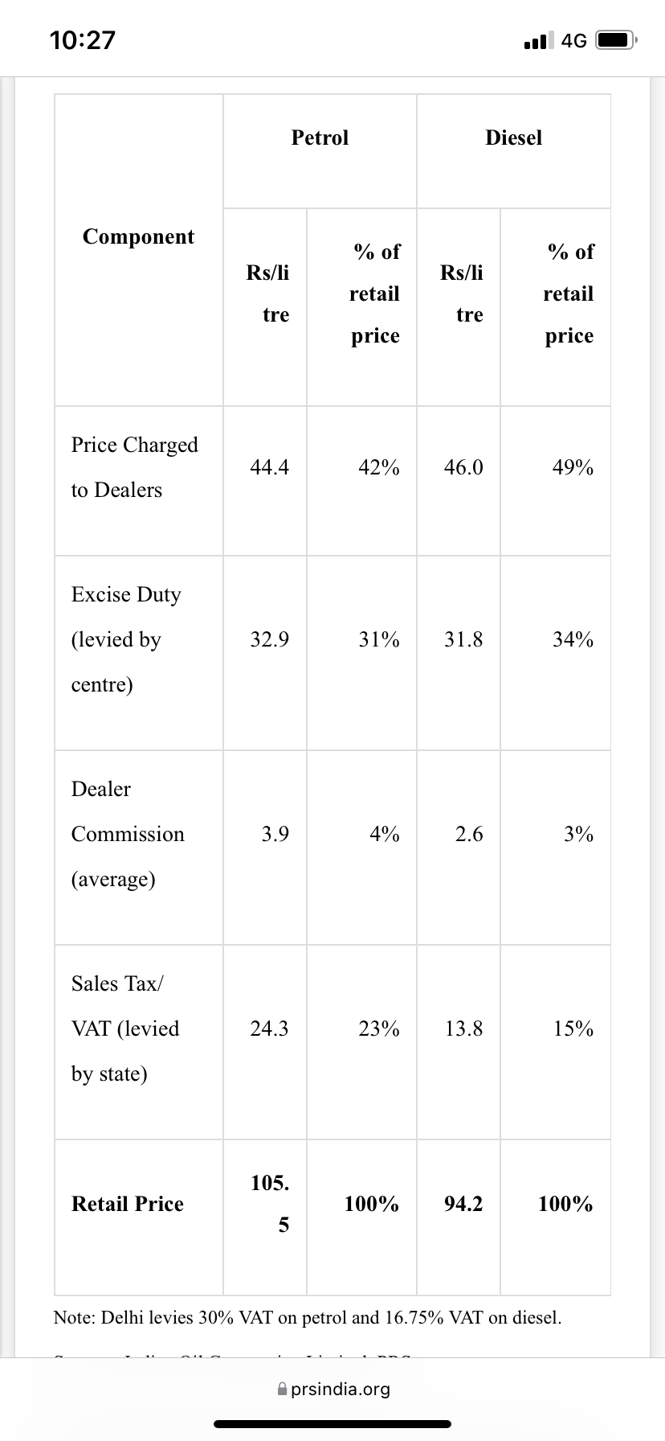Tap the battery icon in status bar
Image resolution: width=665 pixels, height=1441 pixels.
point(616,39)
